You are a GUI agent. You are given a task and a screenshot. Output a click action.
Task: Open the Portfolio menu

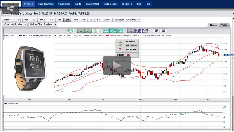29,4
